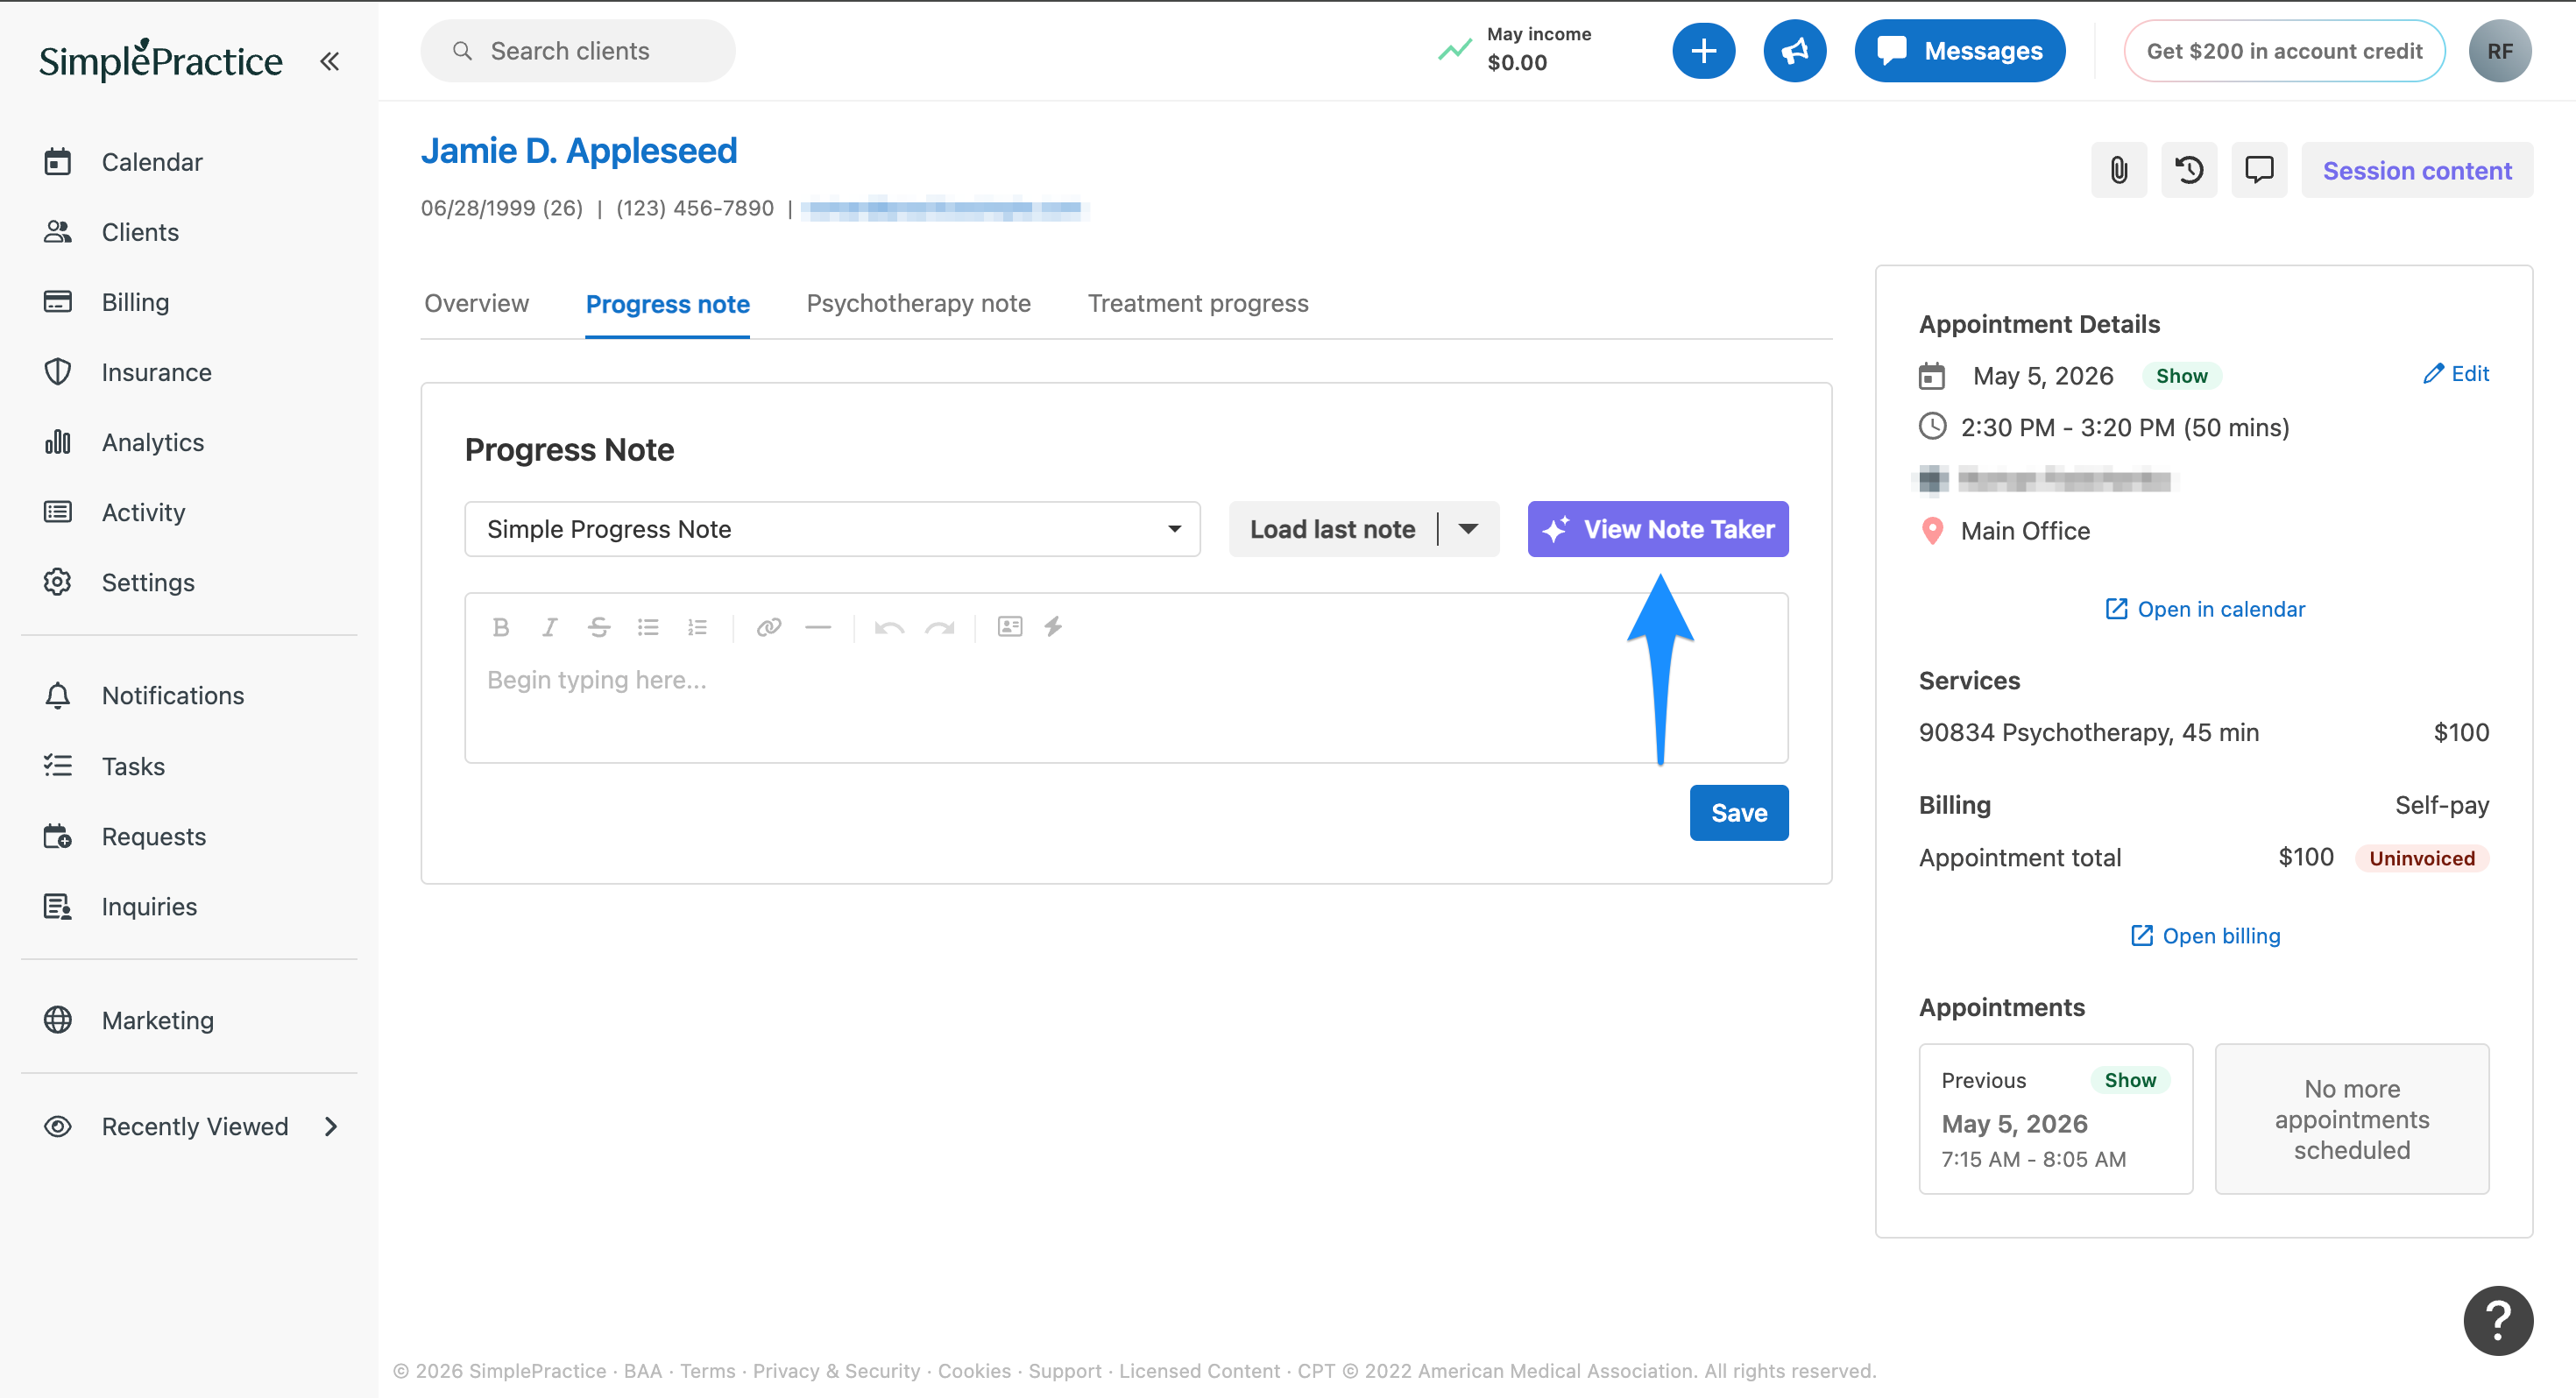
Task: Expand the Load last note arrow menu
Action: pyautogui.click(x=1468, y=529)
